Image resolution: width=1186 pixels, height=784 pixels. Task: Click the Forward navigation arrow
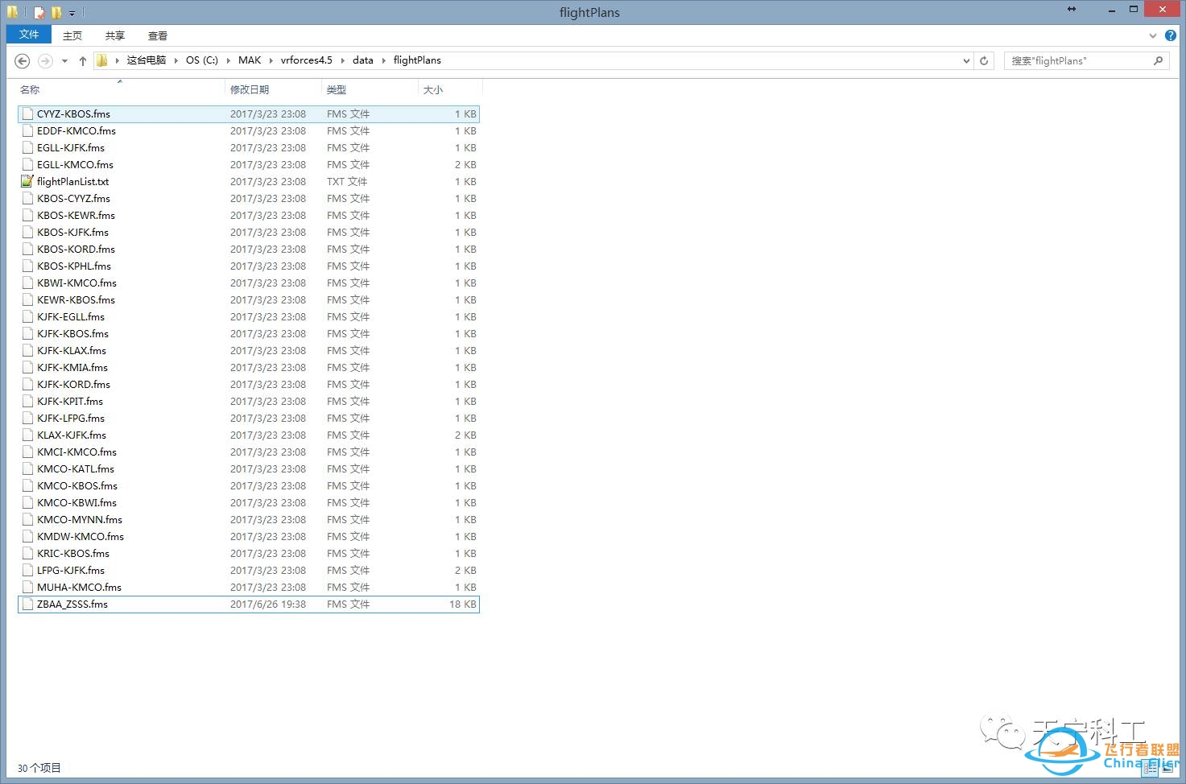tap(45, 61)
